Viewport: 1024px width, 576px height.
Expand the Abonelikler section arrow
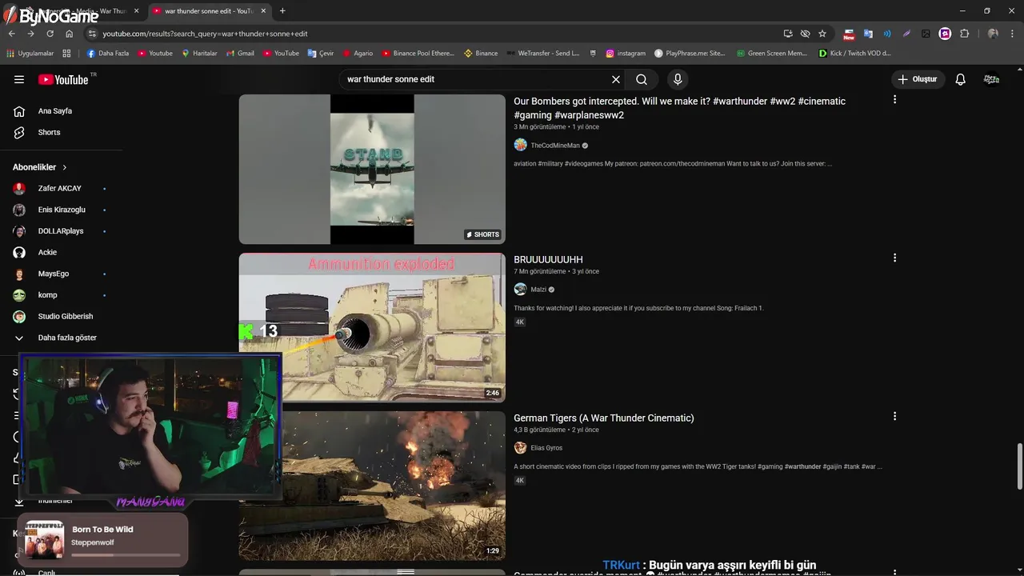point(65,167)
